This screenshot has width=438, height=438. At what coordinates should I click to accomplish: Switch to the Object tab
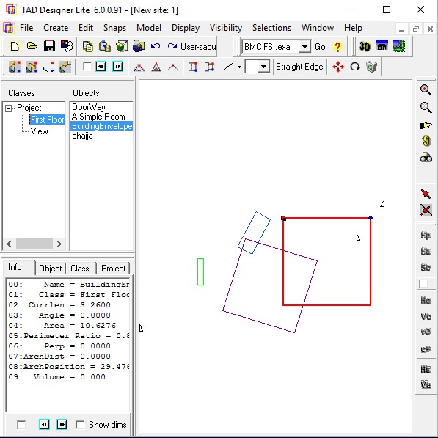pos(51,269)
